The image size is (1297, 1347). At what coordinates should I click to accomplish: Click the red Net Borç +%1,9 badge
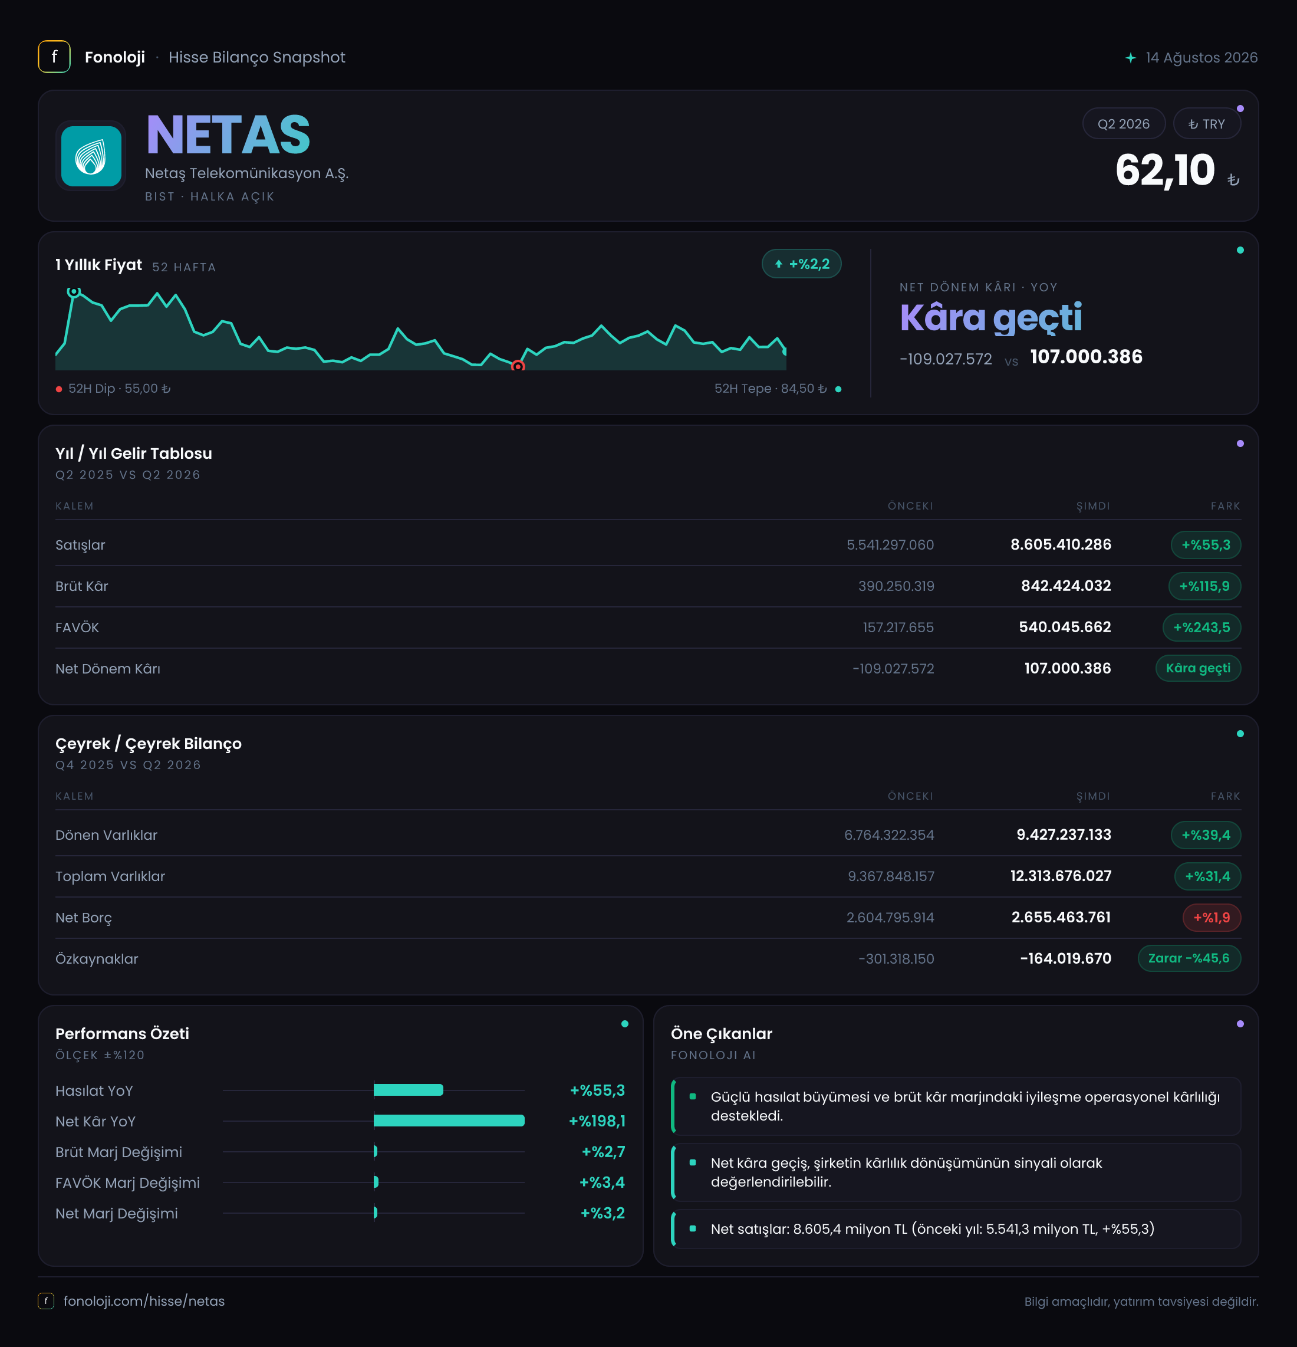(x=1212, y=918)
